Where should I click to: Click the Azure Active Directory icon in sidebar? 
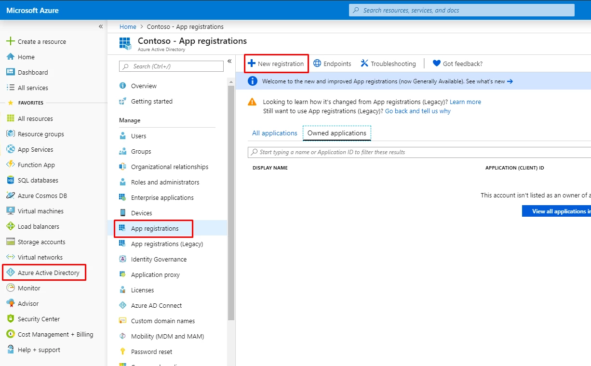pyautogui.click(x=10, y=273)
